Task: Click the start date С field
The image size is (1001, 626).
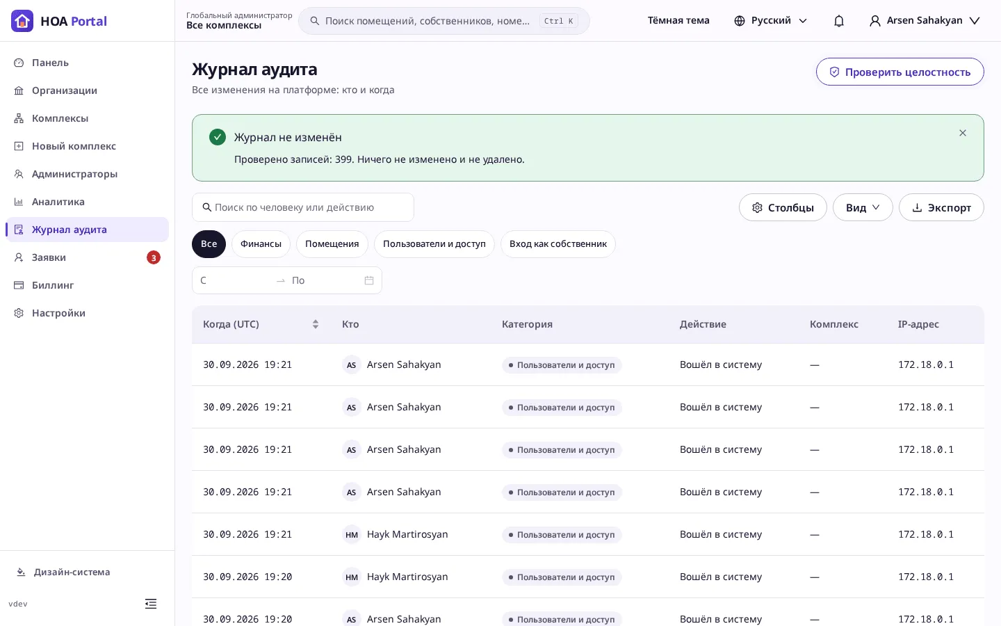Action: [234, 280]
